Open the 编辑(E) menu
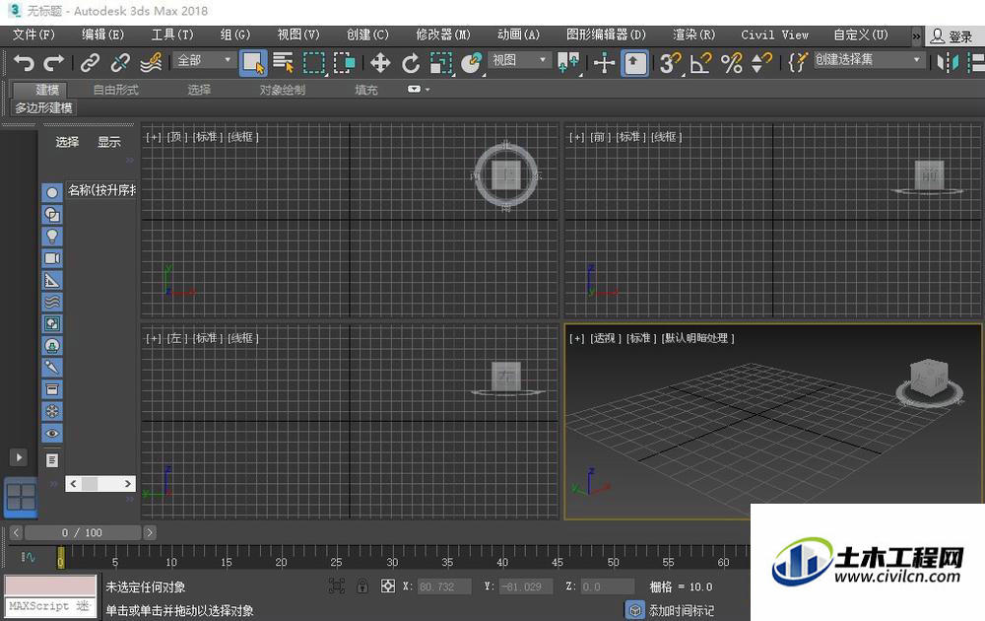Image resolution: width=985 pixels, height=621 pixels. pyautogui.click(x=103, y=34)
